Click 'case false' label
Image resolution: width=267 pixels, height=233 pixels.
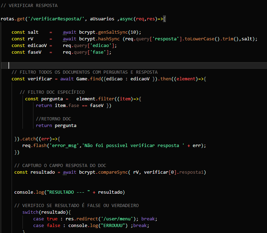click(x=47, y=226)
